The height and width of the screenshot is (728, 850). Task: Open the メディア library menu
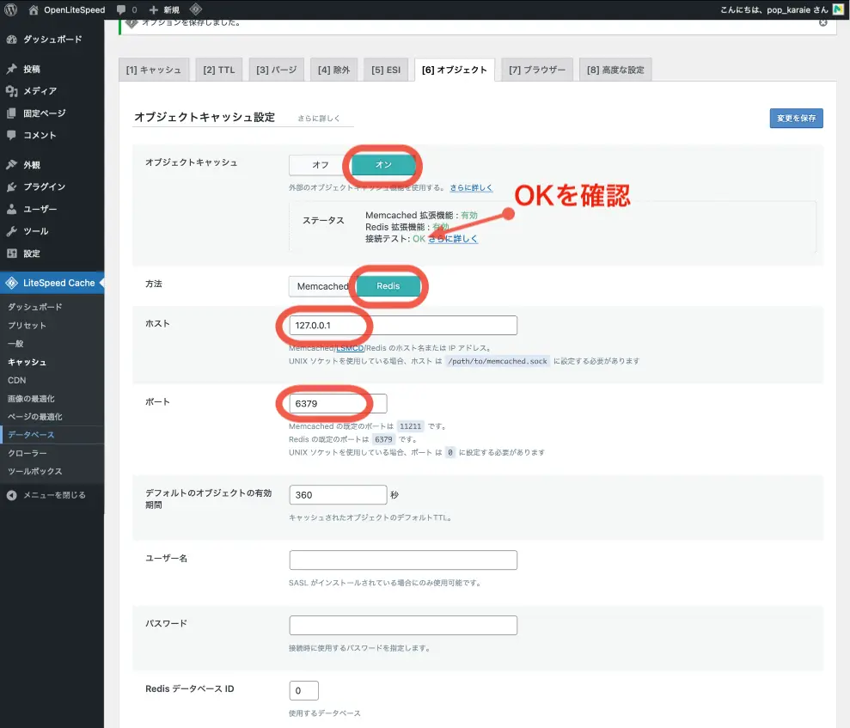[52, 91]
